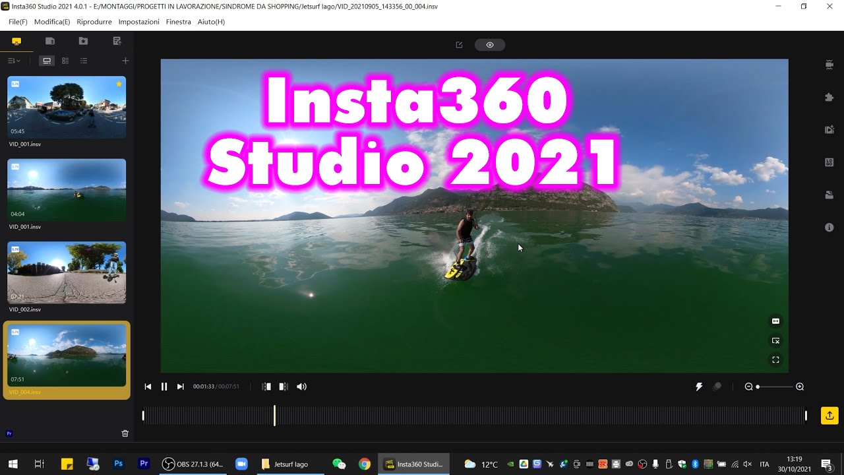844x475 pixels.
Task: Open the stabilization panel icon in right sidebar
Action: 829,65
